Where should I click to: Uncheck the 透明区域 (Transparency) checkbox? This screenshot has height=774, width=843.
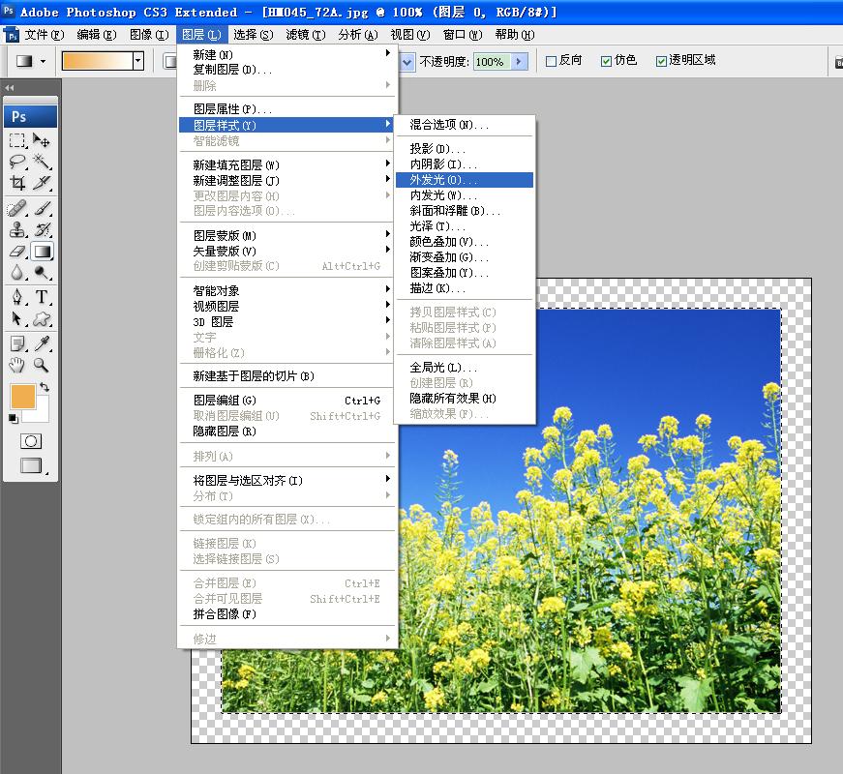click(662, 61)
